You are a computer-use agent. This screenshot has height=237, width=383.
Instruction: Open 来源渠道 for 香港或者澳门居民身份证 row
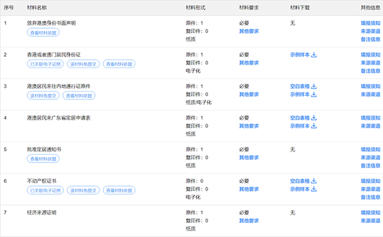pyautogui.click(x=370, y=62)
